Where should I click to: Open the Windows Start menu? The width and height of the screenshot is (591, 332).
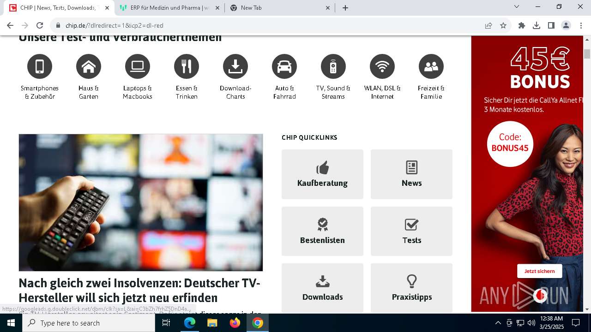pyautogui.click(x=11, y=323)
